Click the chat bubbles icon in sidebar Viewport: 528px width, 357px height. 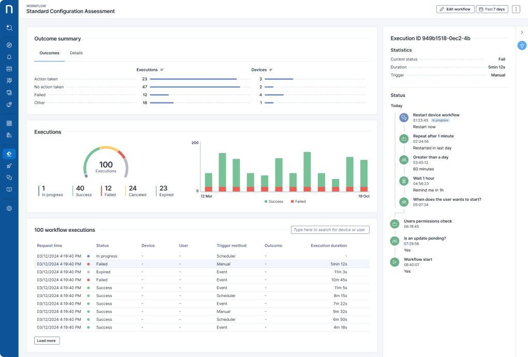coord(9,177)
